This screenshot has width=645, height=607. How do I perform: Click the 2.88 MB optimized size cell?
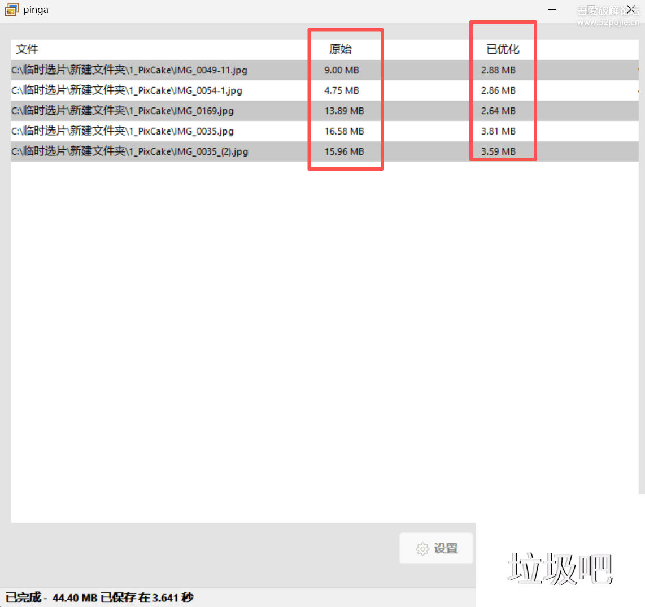498,71
